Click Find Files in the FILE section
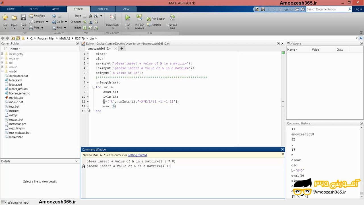 point(37,16)
